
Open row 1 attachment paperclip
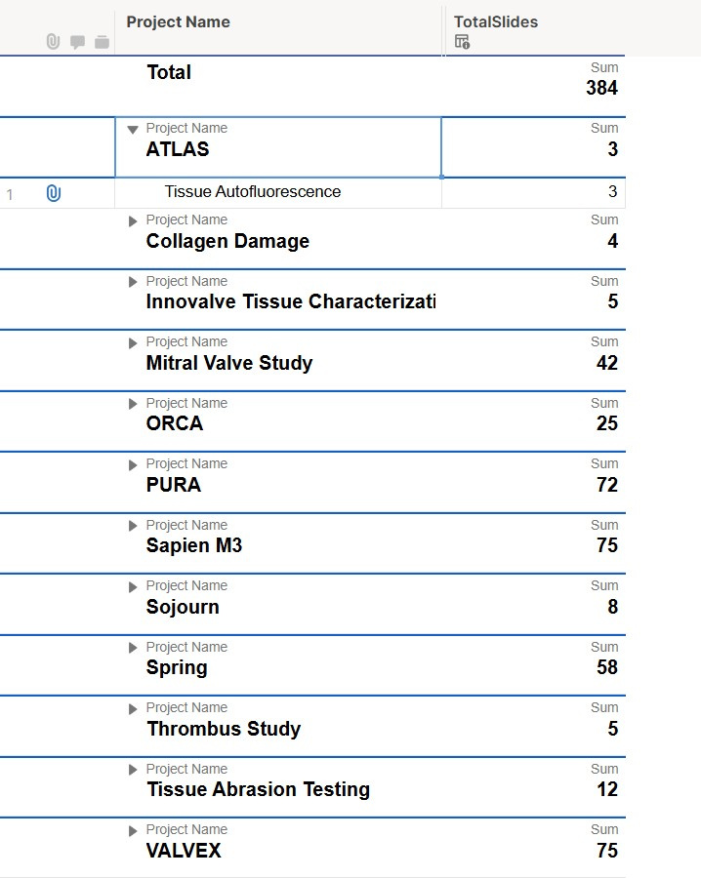click(x=54, y=194)
